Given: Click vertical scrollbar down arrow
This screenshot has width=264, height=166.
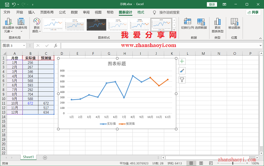Looking at the screenshot, I should point(261,153).
